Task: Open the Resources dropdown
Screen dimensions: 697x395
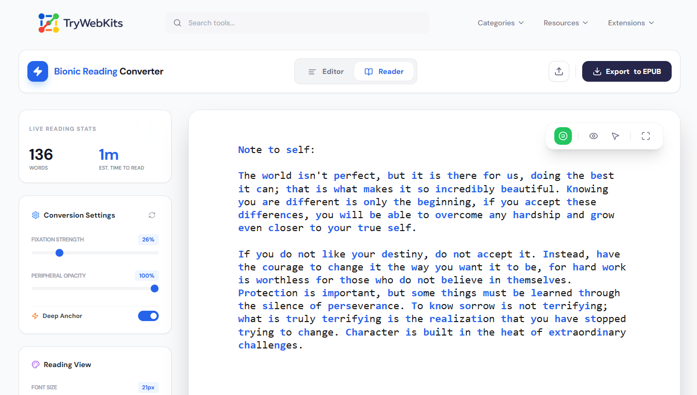Action: [x=565, y=23]
